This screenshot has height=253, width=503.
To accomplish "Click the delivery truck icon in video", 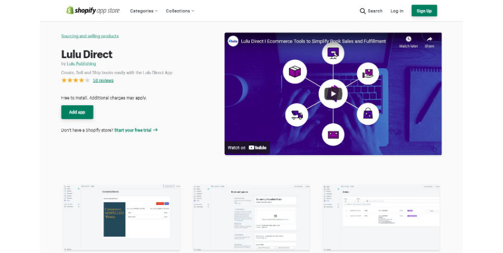I will tap(297, 115).
